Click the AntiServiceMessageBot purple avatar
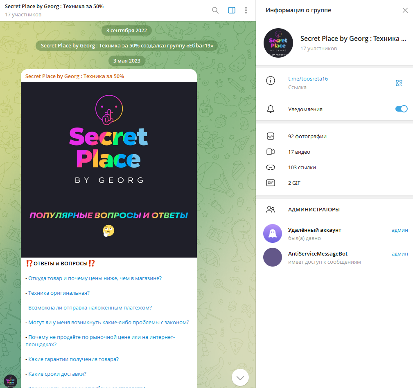413x388 pixels. coord(273,257)
